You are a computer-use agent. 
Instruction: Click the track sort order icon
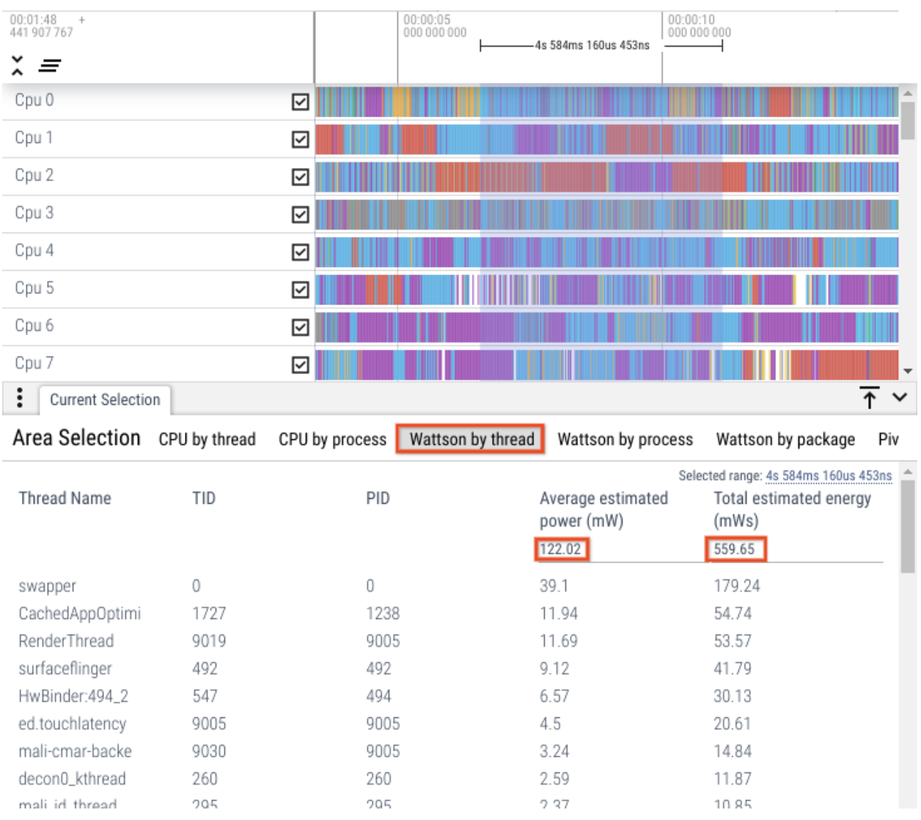click(49, 66)
